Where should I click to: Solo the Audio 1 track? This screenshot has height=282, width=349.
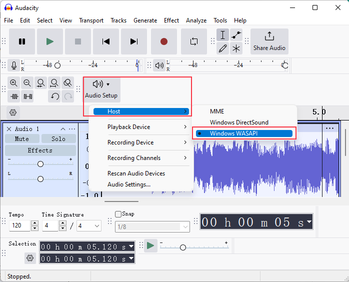[58, 138]
